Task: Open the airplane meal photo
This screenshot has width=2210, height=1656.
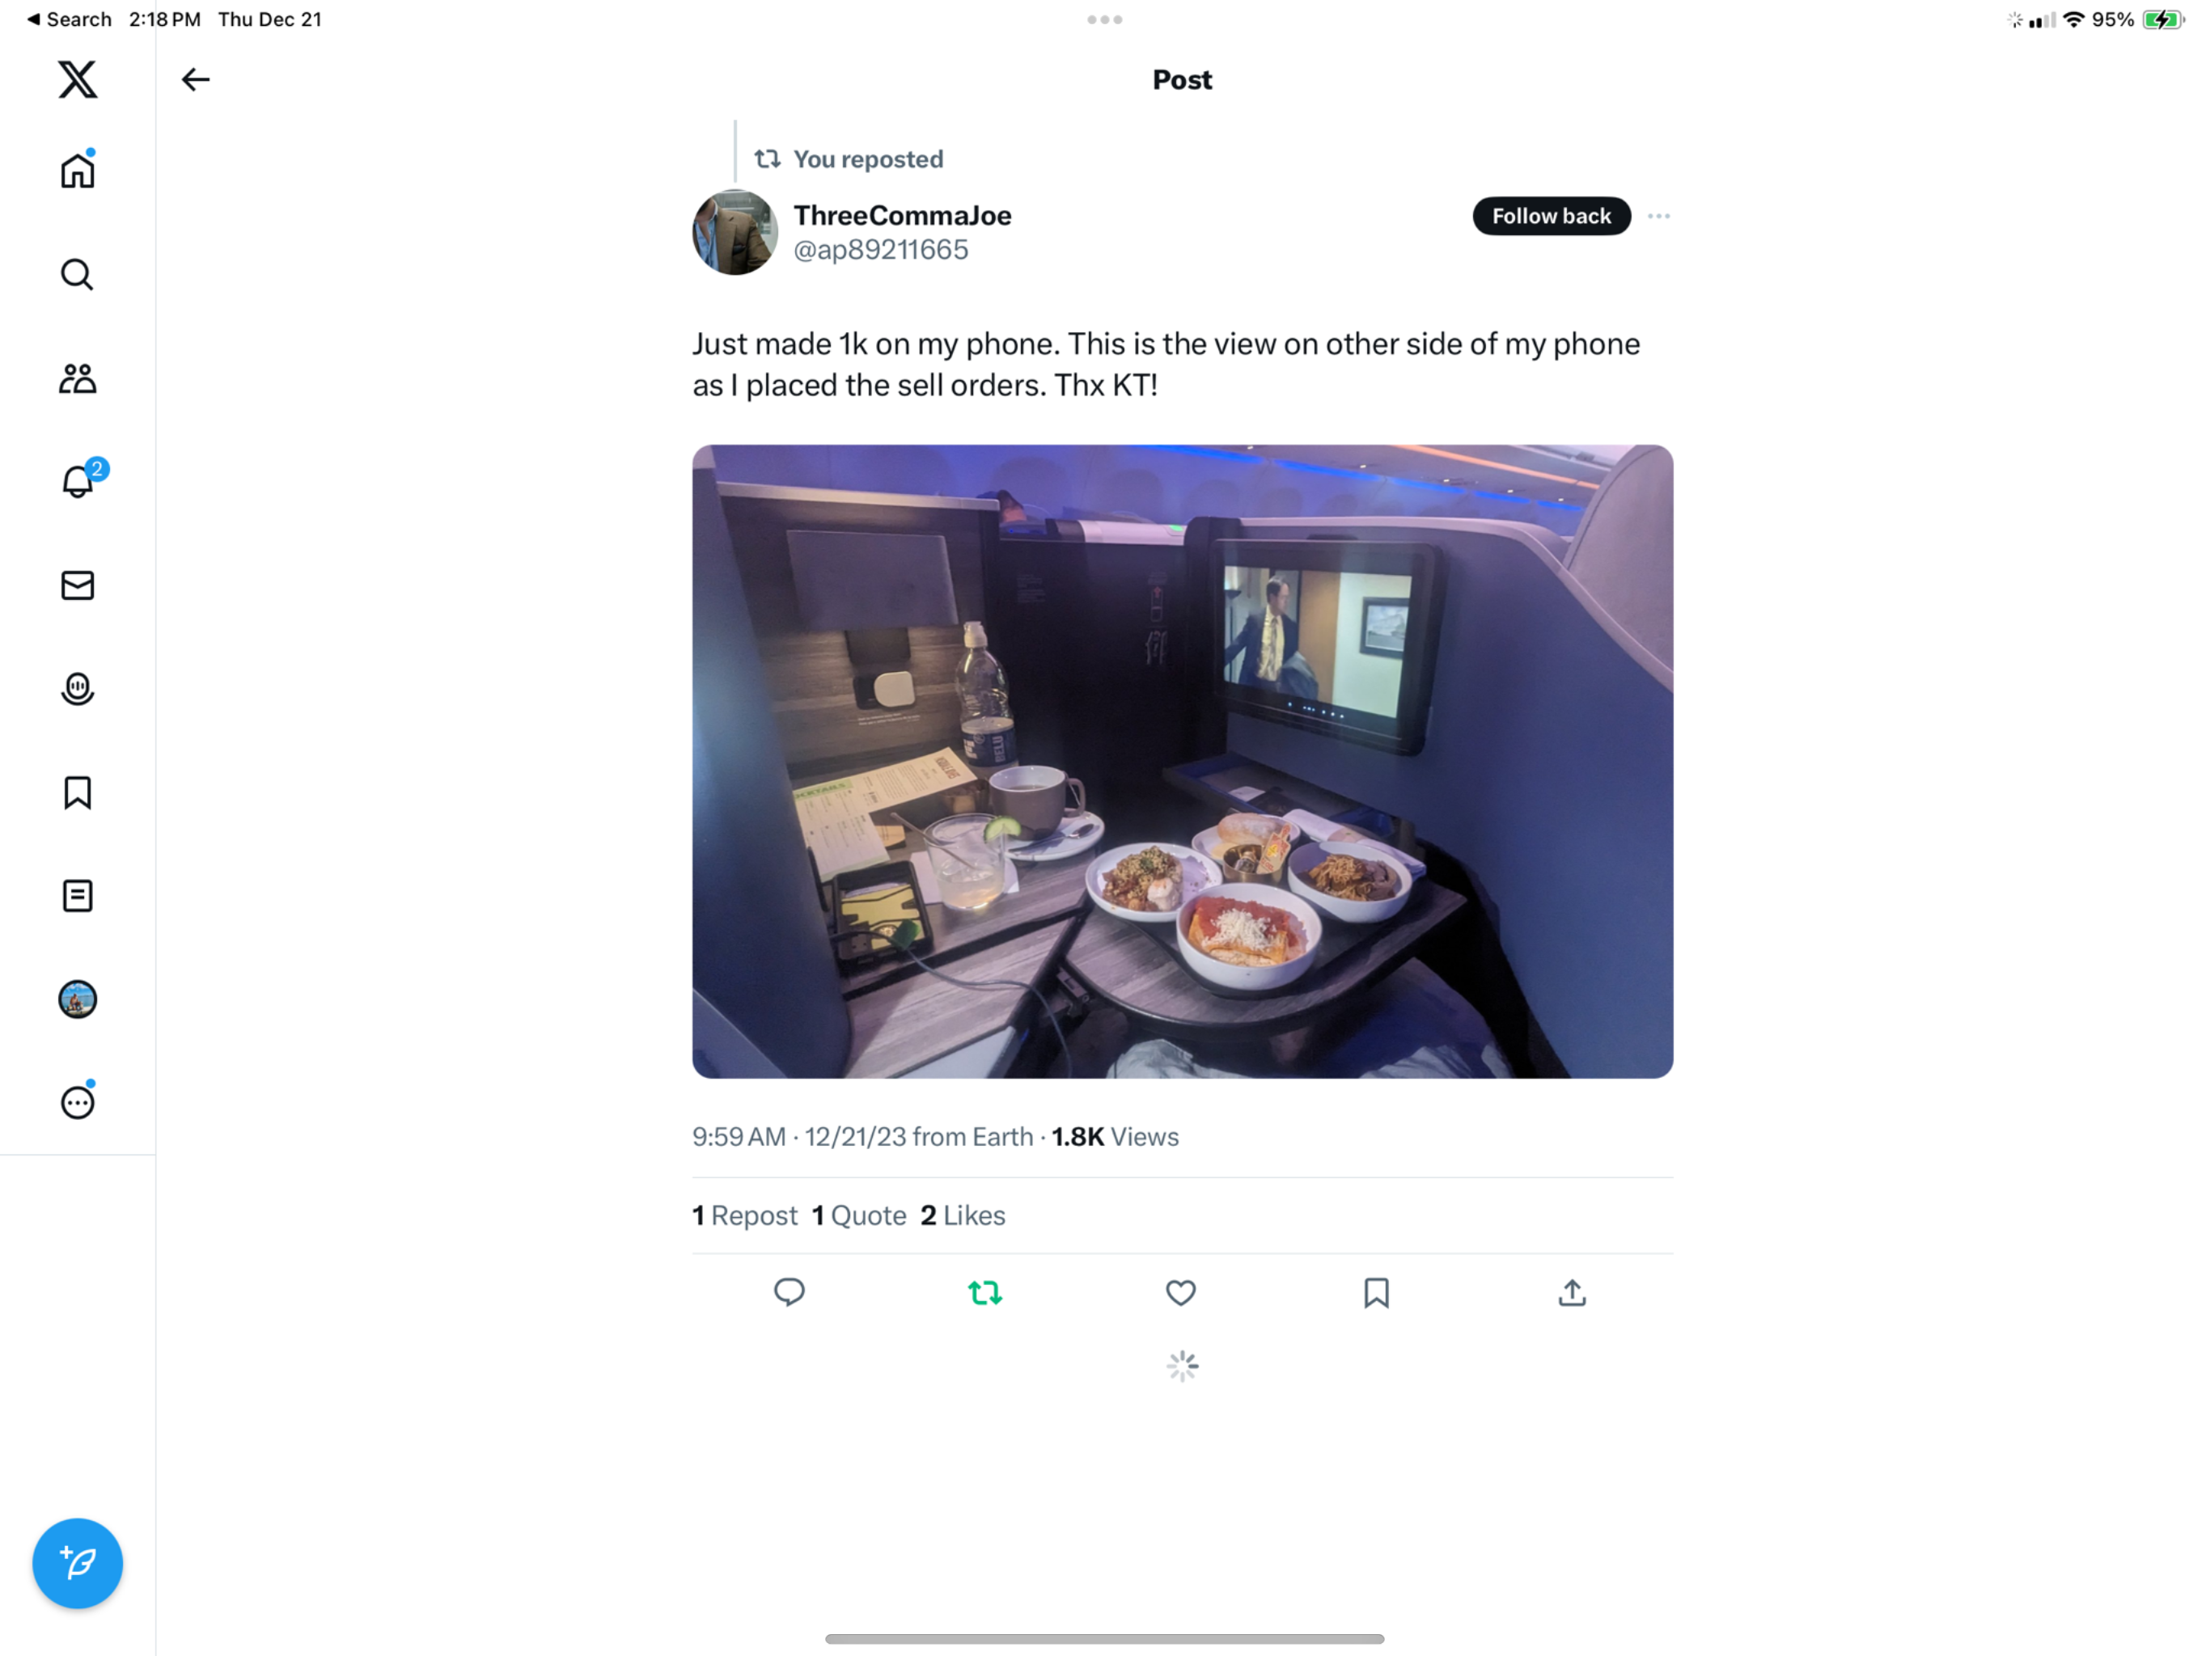Action: tap(1182, 761)
